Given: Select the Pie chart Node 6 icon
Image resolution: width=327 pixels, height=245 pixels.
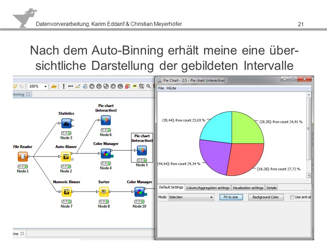Looking at the screenshot, I should [106, 120].
